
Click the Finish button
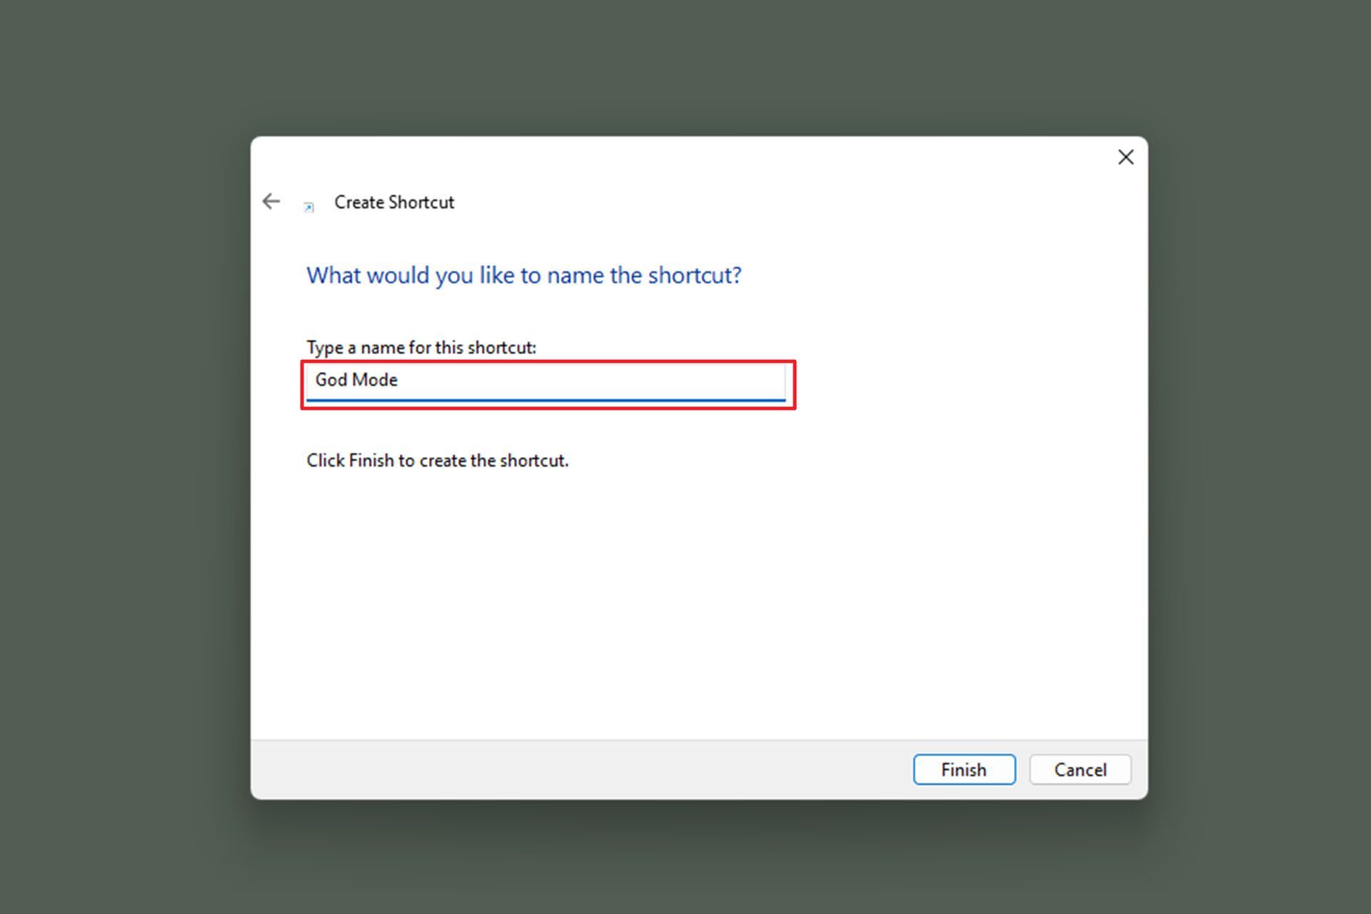pyautogui.click(x=963, y=769)
